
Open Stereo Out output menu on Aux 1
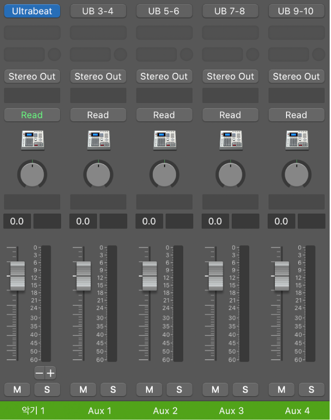pos(98,76)
